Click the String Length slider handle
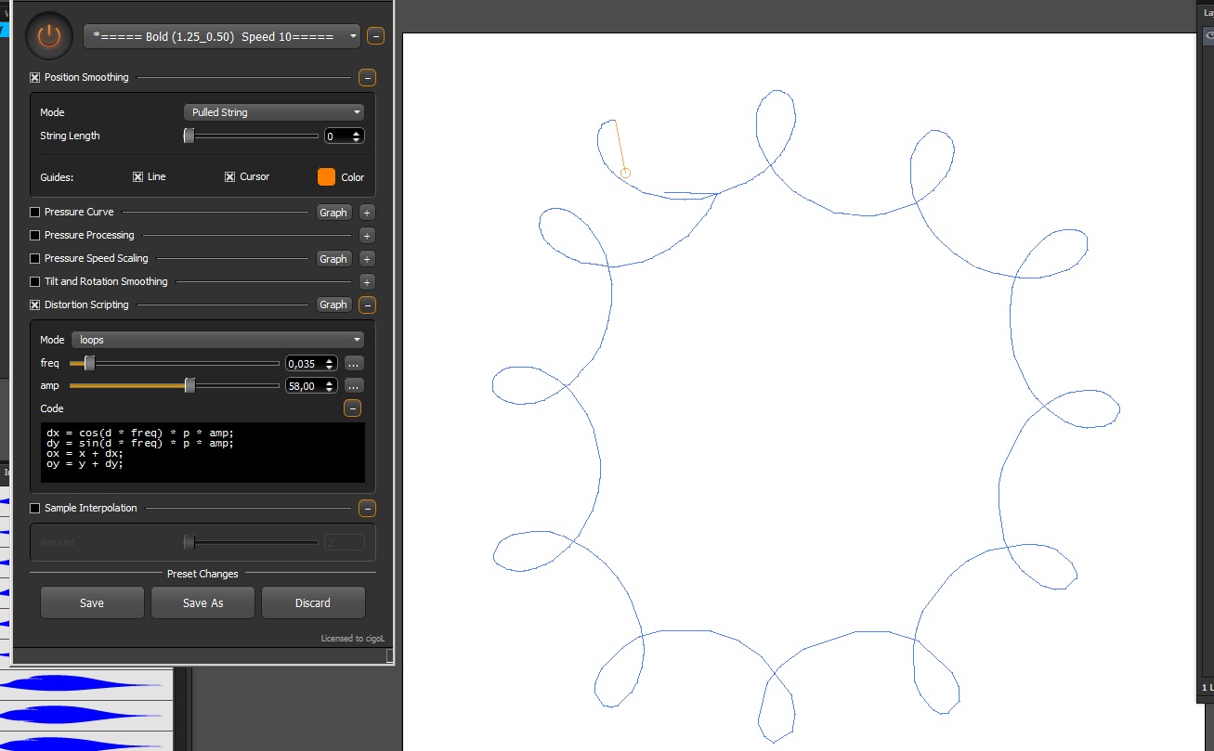The width and height of the screenshot is (1214, 751). pyautogui.click(x=189, y=136)
